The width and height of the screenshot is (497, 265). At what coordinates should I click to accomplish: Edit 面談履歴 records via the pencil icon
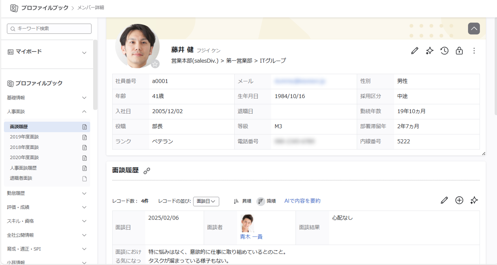[444, 200]
